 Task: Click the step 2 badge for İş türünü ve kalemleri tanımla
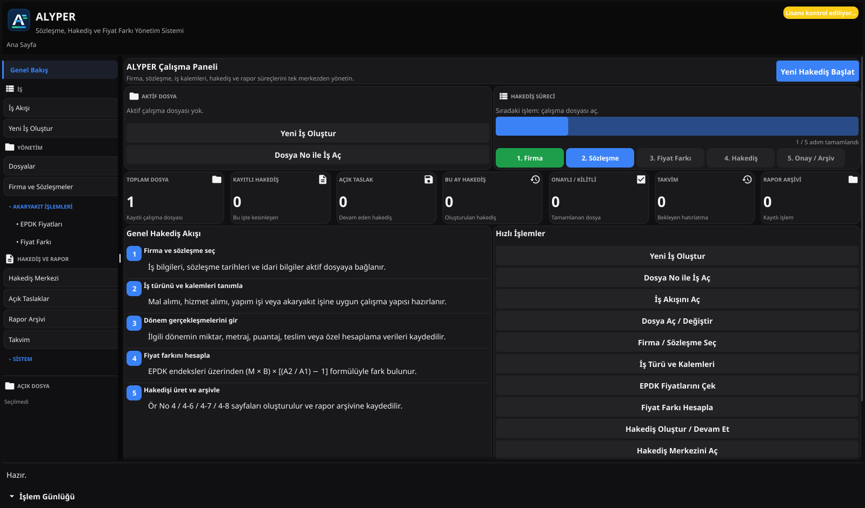point(134,289)
